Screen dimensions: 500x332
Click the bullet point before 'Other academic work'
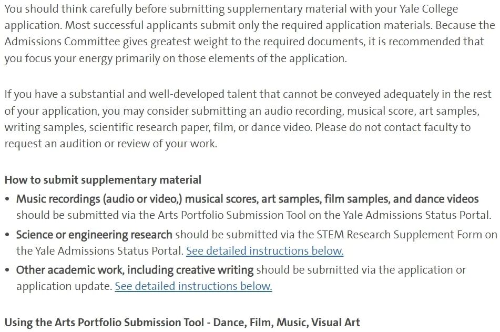pyautogui.click(x=7, y=270)
